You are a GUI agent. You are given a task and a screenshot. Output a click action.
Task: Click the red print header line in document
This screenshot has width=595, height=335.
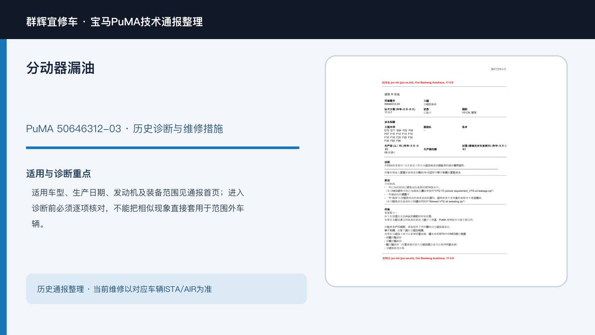point(418,83)
